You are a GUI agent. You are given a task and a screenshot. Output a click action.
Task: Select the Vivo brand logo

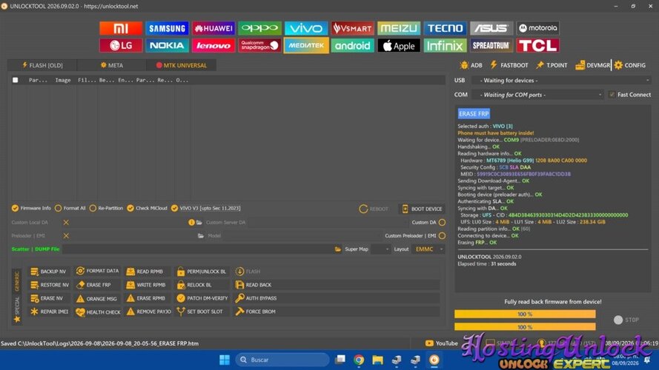306,28
